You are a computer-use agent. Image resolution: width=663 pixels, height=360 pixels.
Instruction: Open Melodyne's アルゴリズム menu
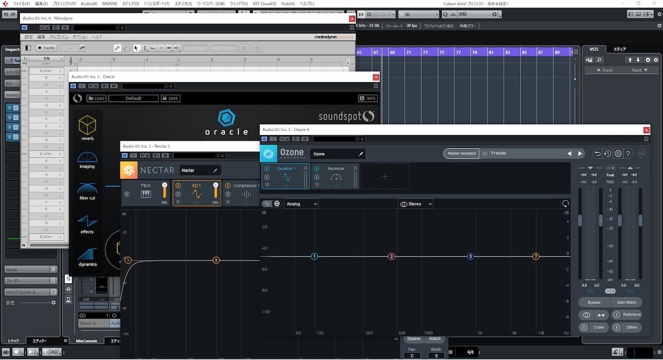pos(59,37)
